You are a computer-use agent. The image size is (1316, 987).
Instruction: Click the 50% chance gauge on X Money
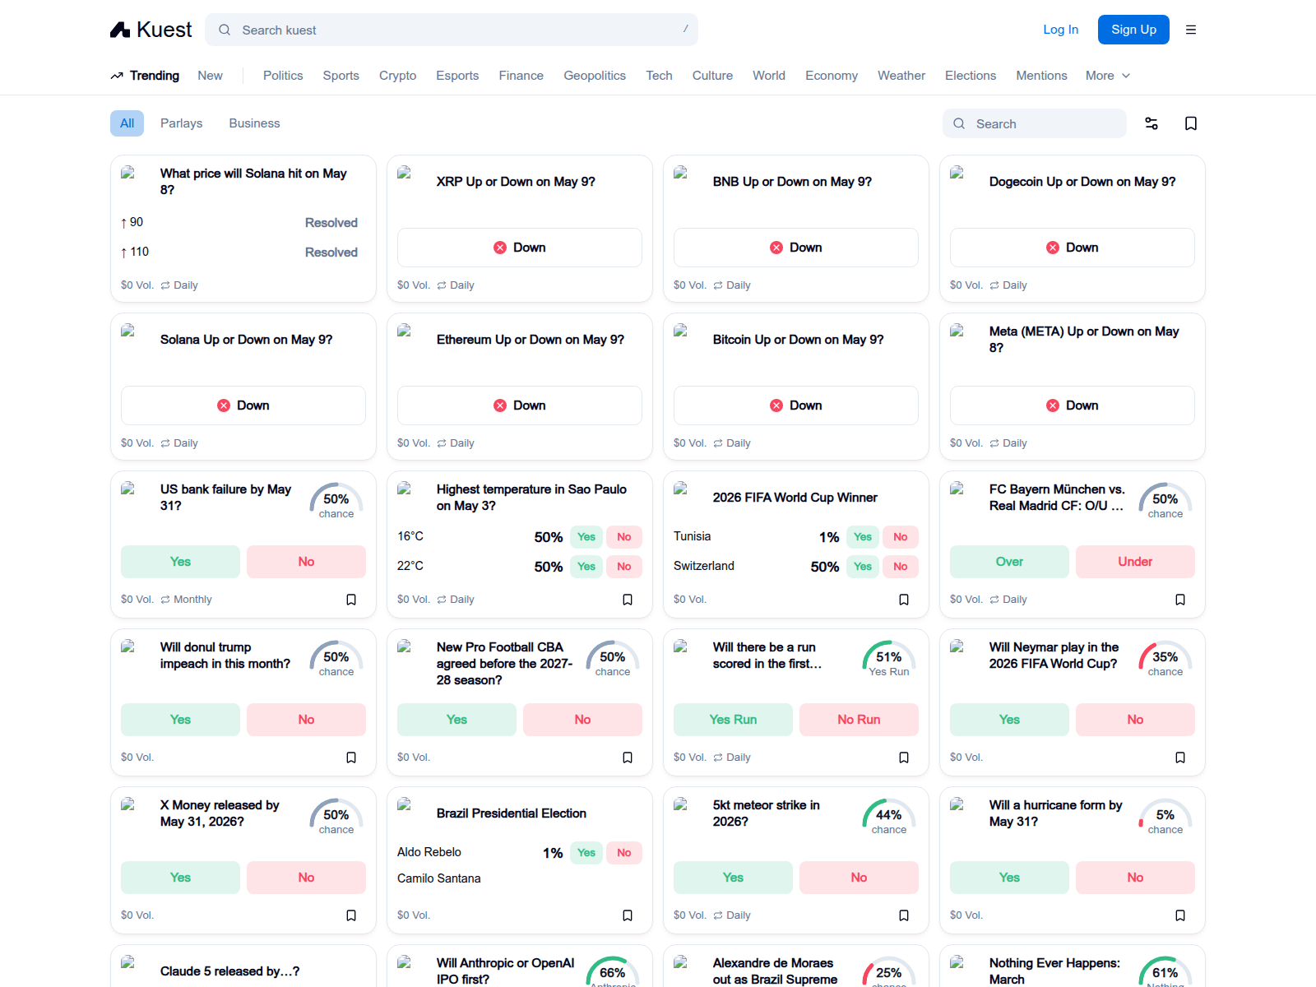[336, 818]
